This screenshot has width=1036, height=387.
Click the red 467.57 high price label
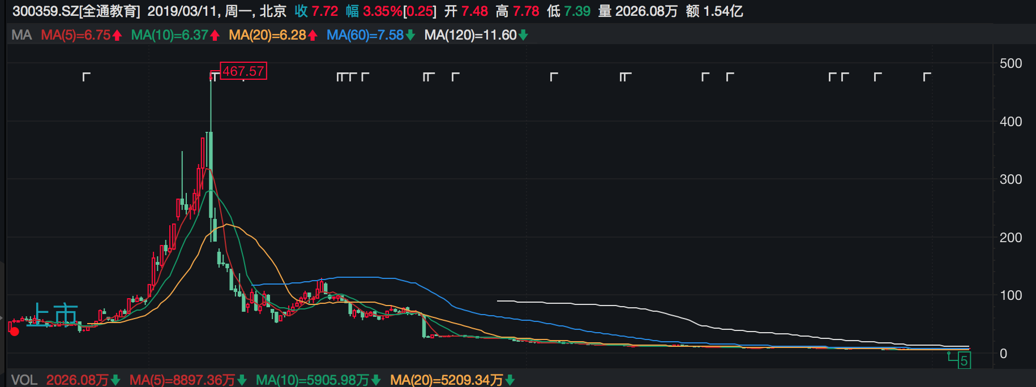pos(243,71)
